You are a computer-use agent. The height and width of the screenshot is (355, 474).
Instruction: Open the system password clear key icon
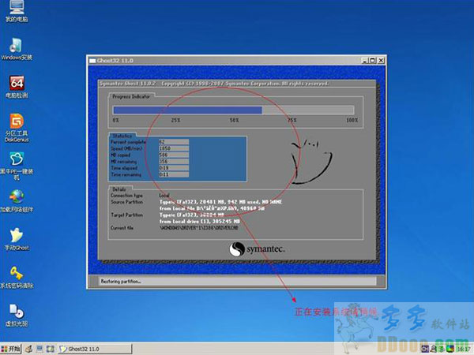(x=17, y=277)
